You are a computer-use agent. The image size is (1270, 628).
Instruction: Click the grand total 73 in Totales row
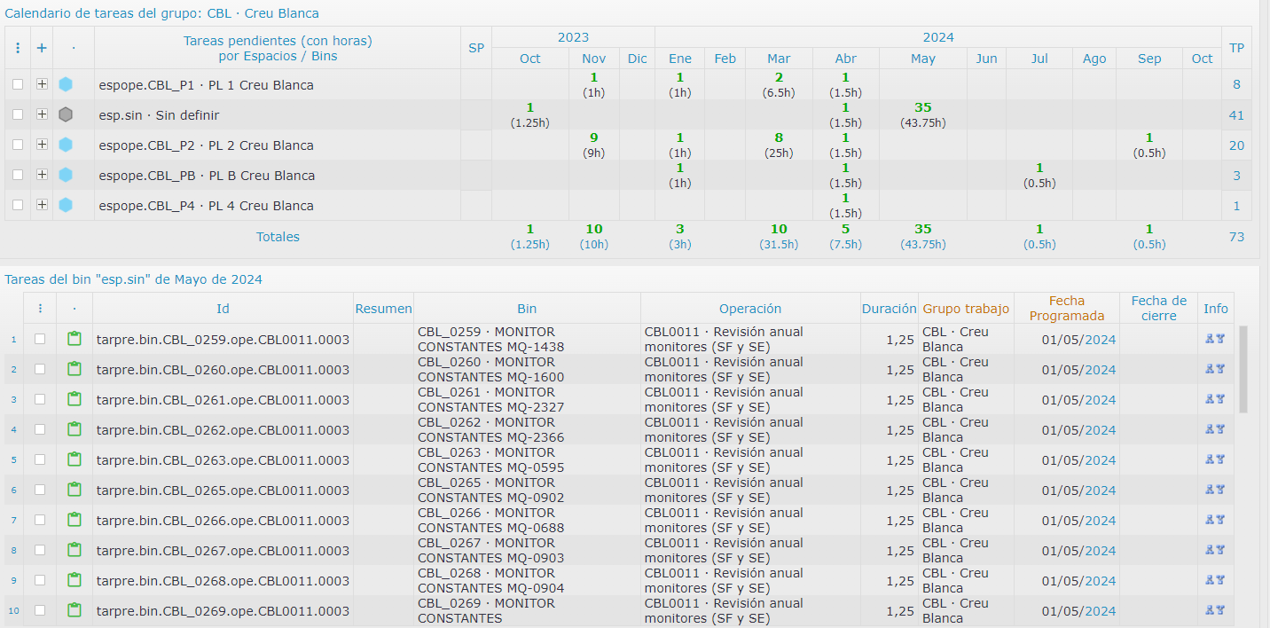[1236, 237]
